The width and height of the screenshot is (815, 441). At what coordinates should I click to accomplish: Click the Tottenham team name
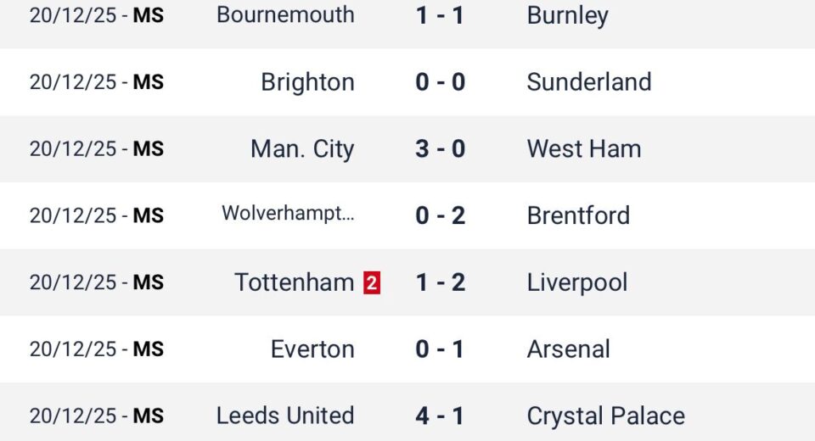[x=294, y=282]
